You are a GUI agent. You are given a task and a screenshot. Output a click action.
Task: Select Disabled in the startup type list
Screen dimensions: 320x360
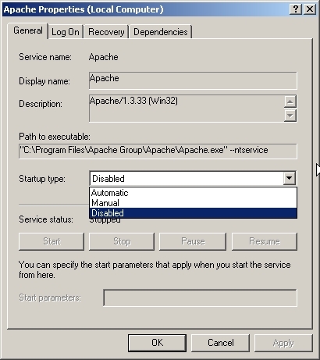[x=193, y=213]
